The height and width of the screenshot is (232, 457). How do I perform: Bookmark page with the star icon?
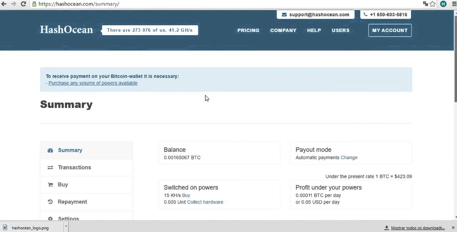tap(433, 4)
